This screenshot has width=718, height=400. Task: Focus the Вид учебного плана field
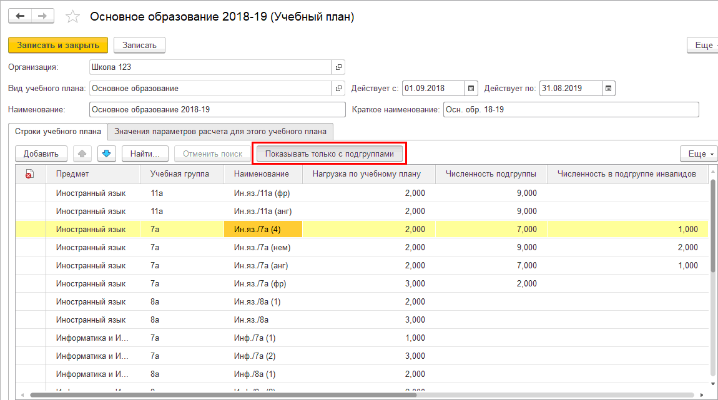210,89
